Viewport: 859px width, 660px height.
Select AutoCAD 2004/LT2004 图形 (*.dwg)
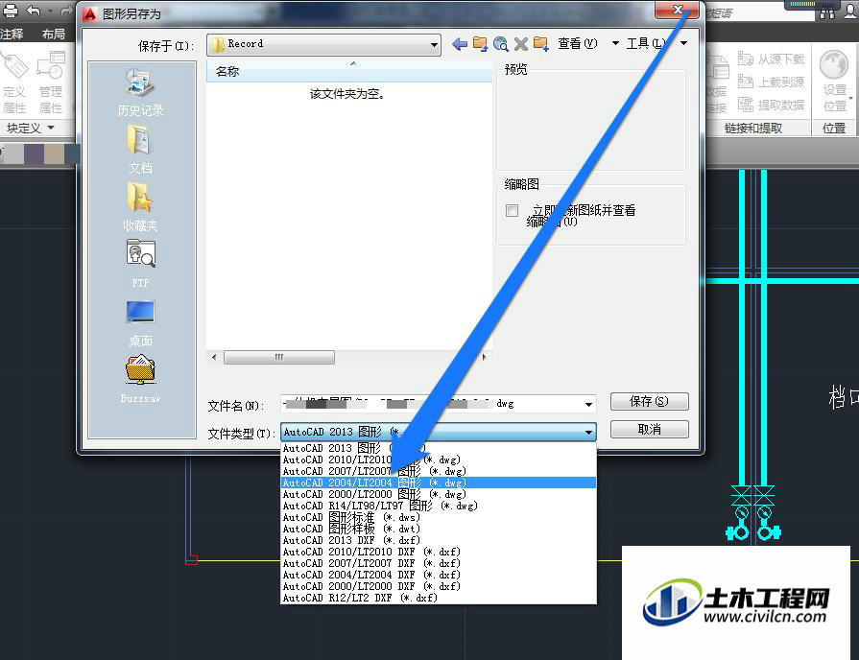(x=439, y=483)
